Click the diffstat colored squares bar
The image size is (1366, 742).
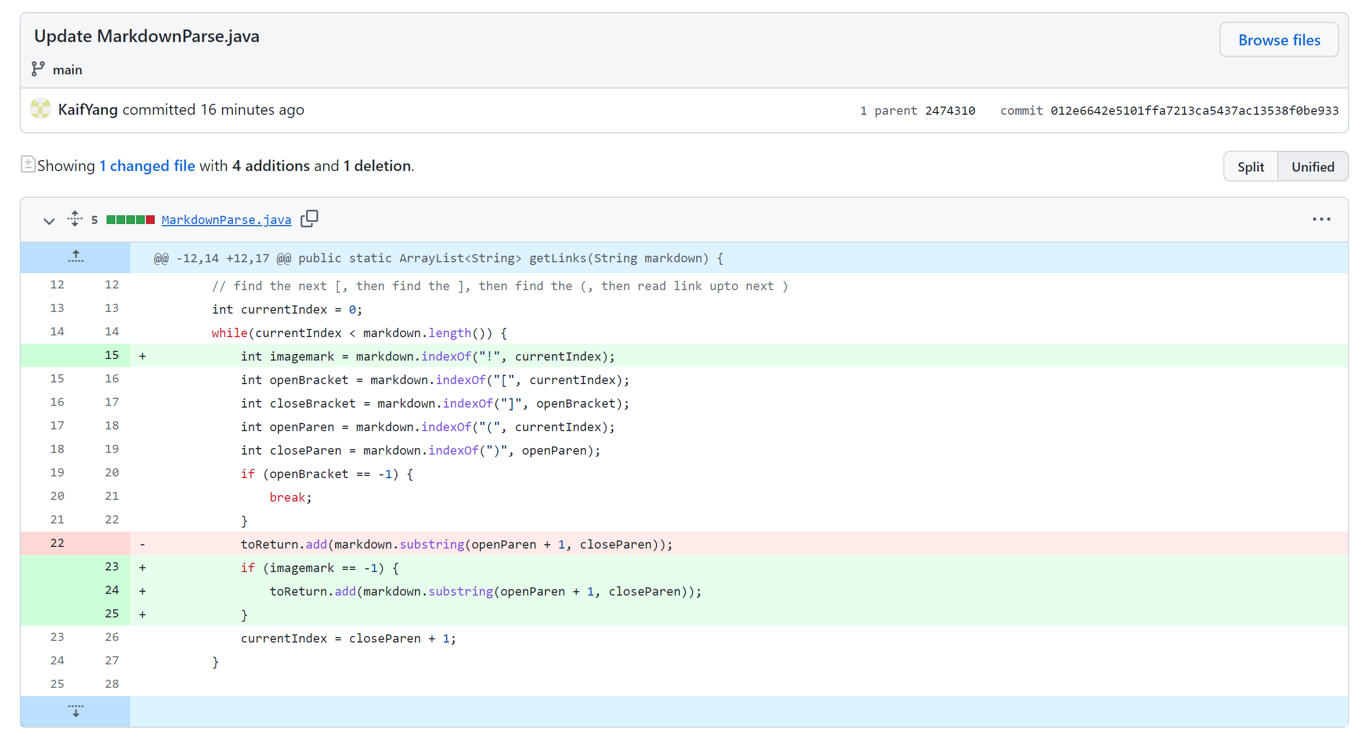tap(130, 220)
